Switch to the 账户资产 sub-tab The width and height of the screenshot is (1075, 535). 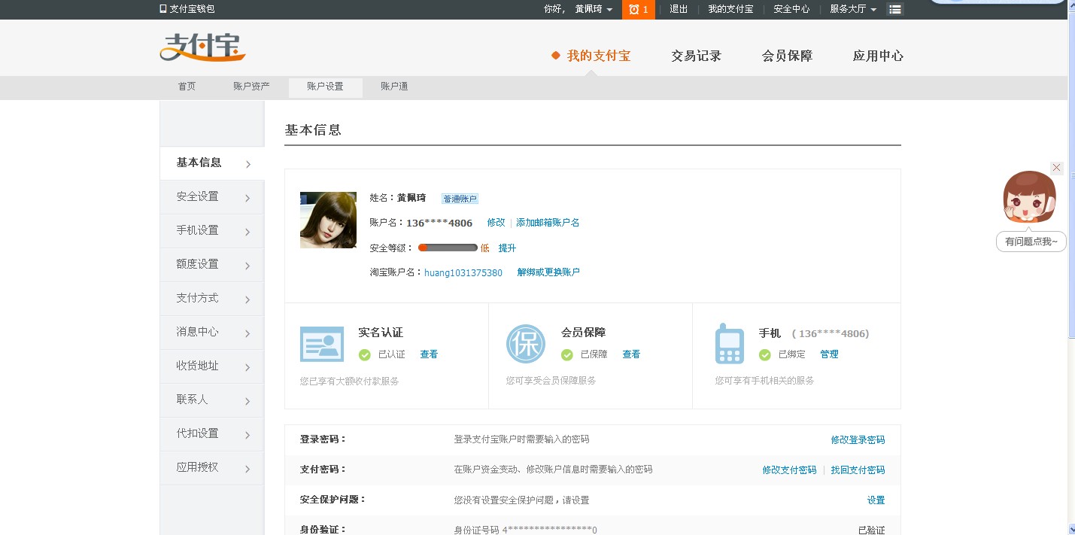(x=251, y=87)
